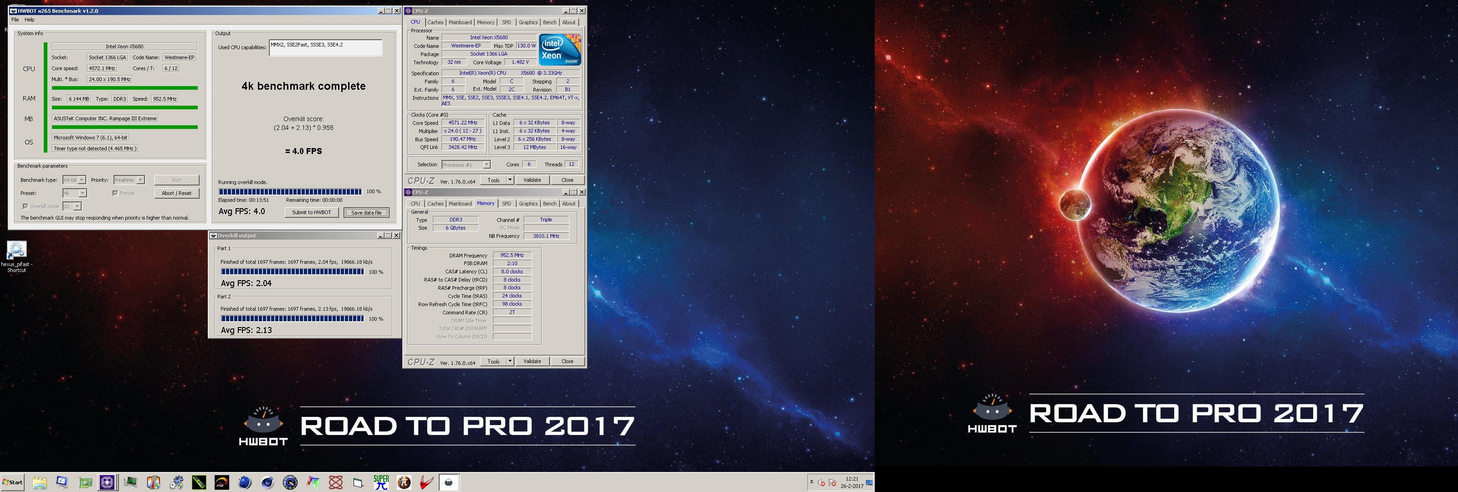
Task: Open the Processor #1 selection dropdown
Action: pos(466,165)
